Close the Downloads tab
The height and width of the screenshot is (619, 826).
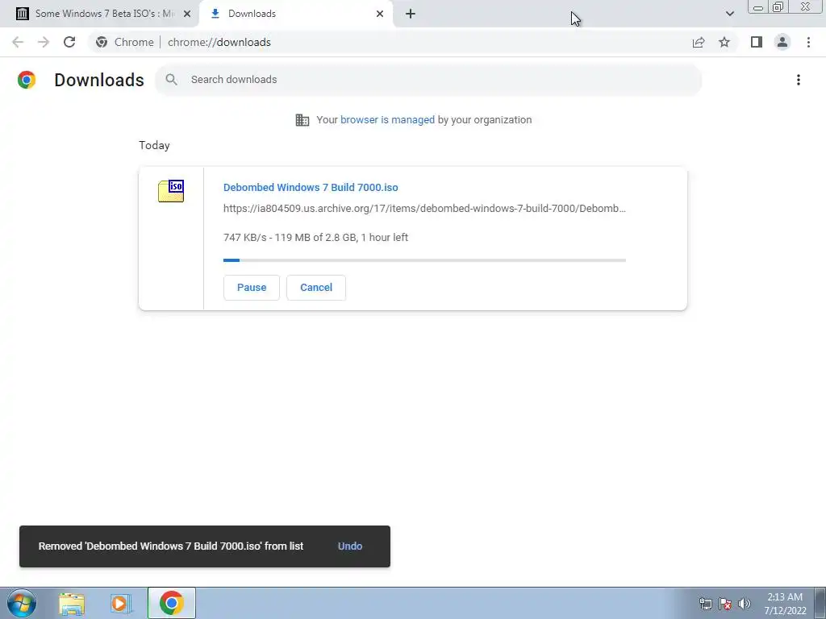tap(380, 14)
